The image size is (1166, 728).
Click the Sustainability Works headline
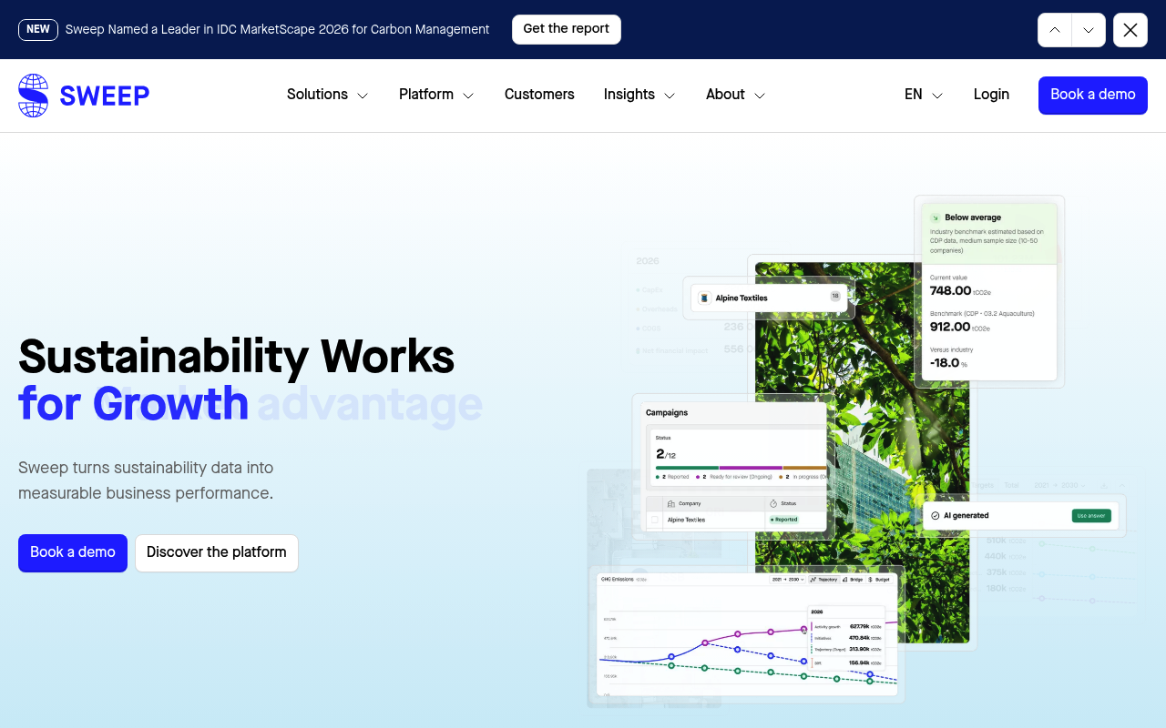[237, 357]
